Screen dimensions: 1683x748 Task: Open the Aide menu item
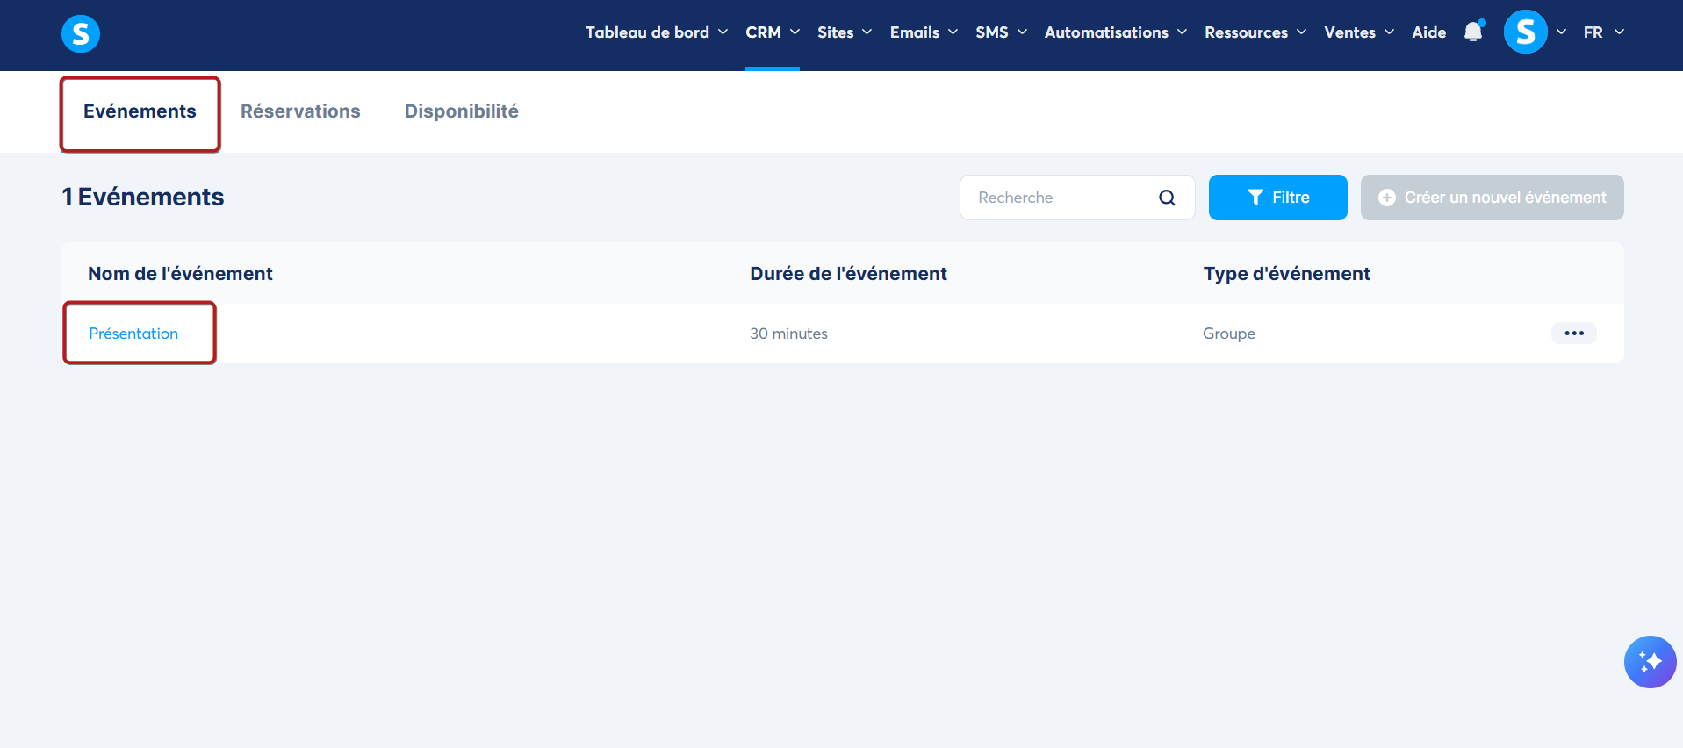pos(1429,32)
